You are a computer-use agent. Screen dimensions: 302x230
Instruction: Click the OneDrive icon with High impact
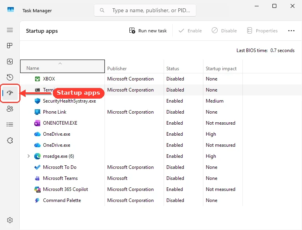tap(37, 134)
